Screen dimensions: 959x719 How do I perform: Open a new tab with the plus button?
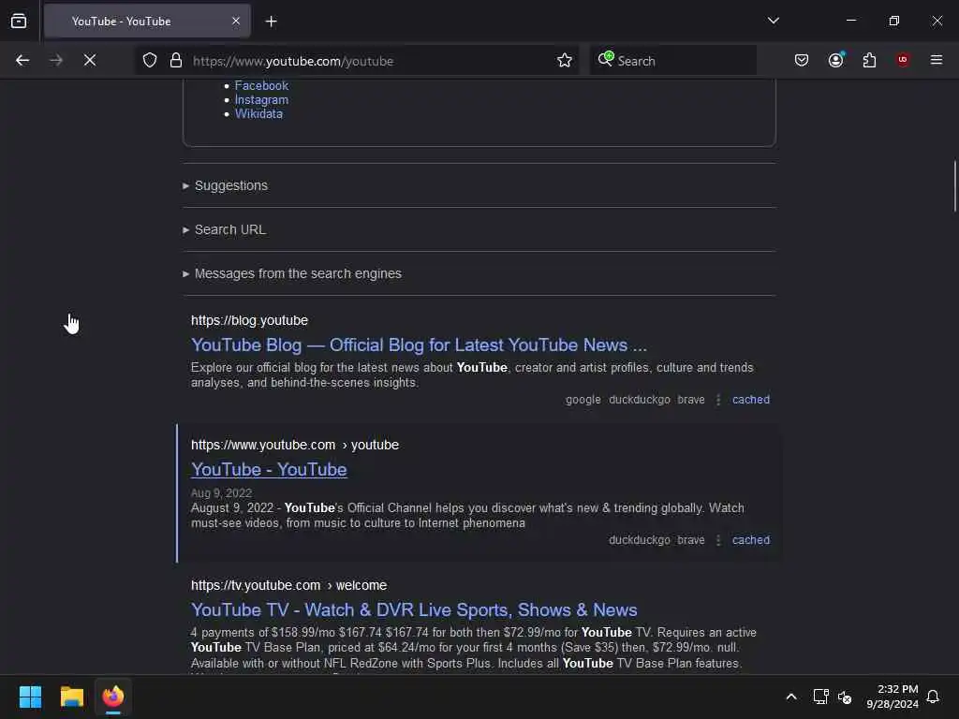(271, 22)
